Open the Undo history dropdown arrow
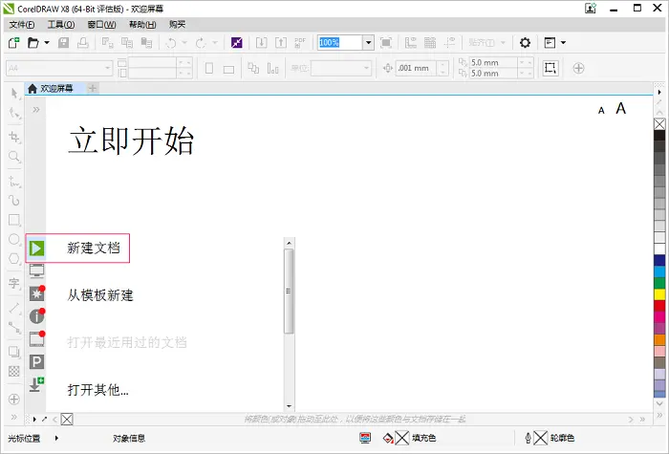This screenshot has height=454, width=669. (x=184, y=43)
